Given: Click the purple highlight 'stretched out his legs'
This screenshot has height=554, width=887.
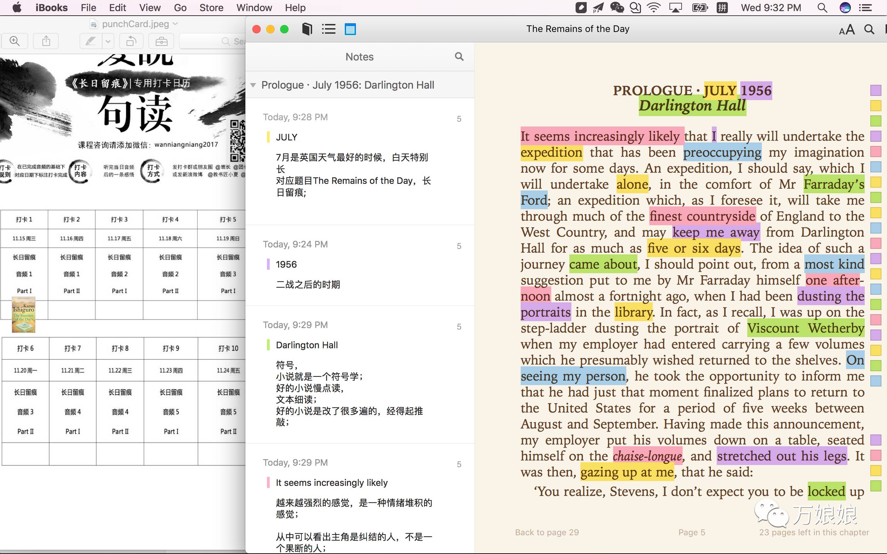Looking at the screenshot, I should (782, 456).
